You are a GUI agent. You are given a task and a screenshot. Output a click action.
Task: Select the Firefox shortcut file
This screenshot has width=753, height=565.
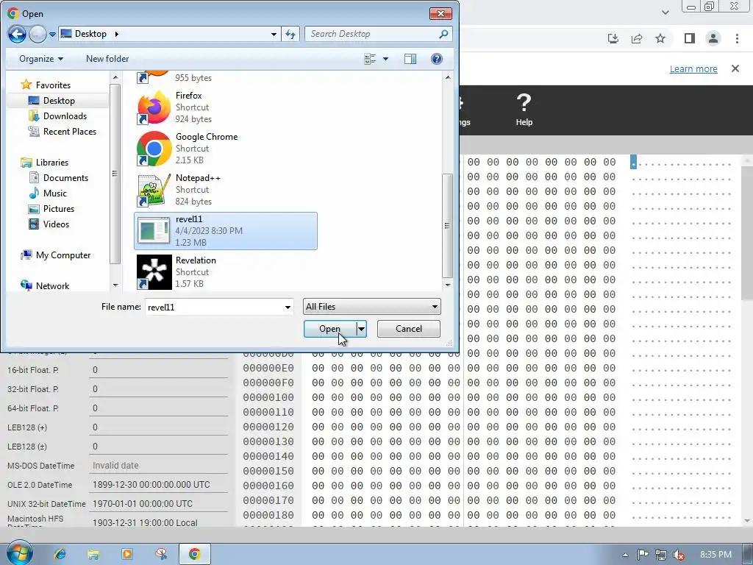click(226, 107)
